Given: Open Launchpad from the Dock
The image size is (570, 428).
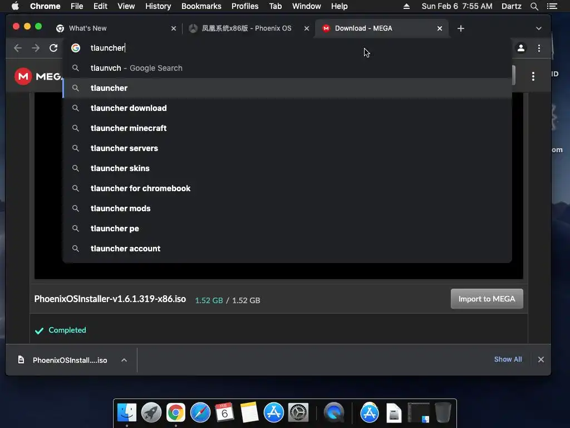Looking at the screenshot, I should (x=151, y=413).
